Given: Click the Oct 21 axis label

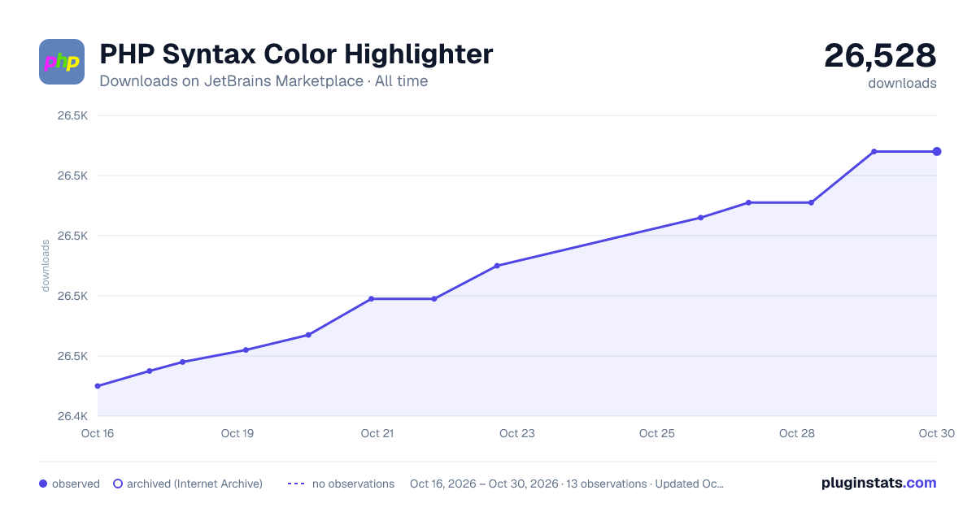Looking at the screenshot, I should 377,433.
